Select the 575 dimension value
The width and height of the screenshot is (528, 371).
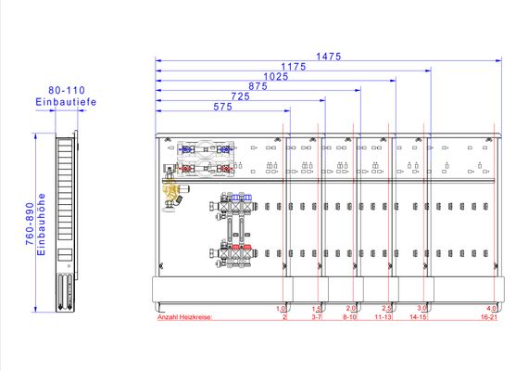click(223, 107)
